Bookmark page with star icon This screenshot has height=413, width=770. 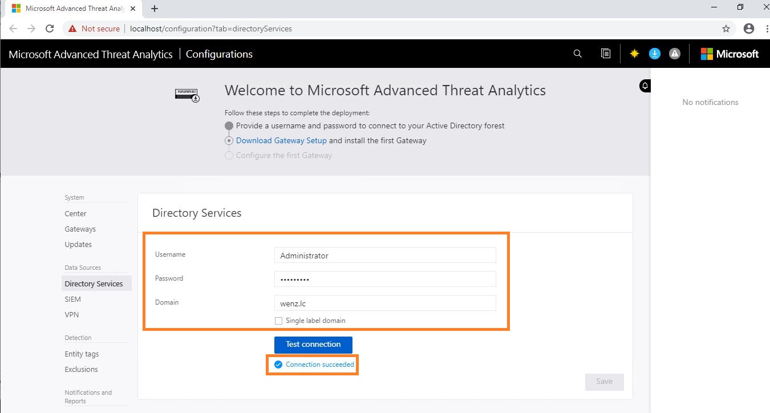click(726, 29)
